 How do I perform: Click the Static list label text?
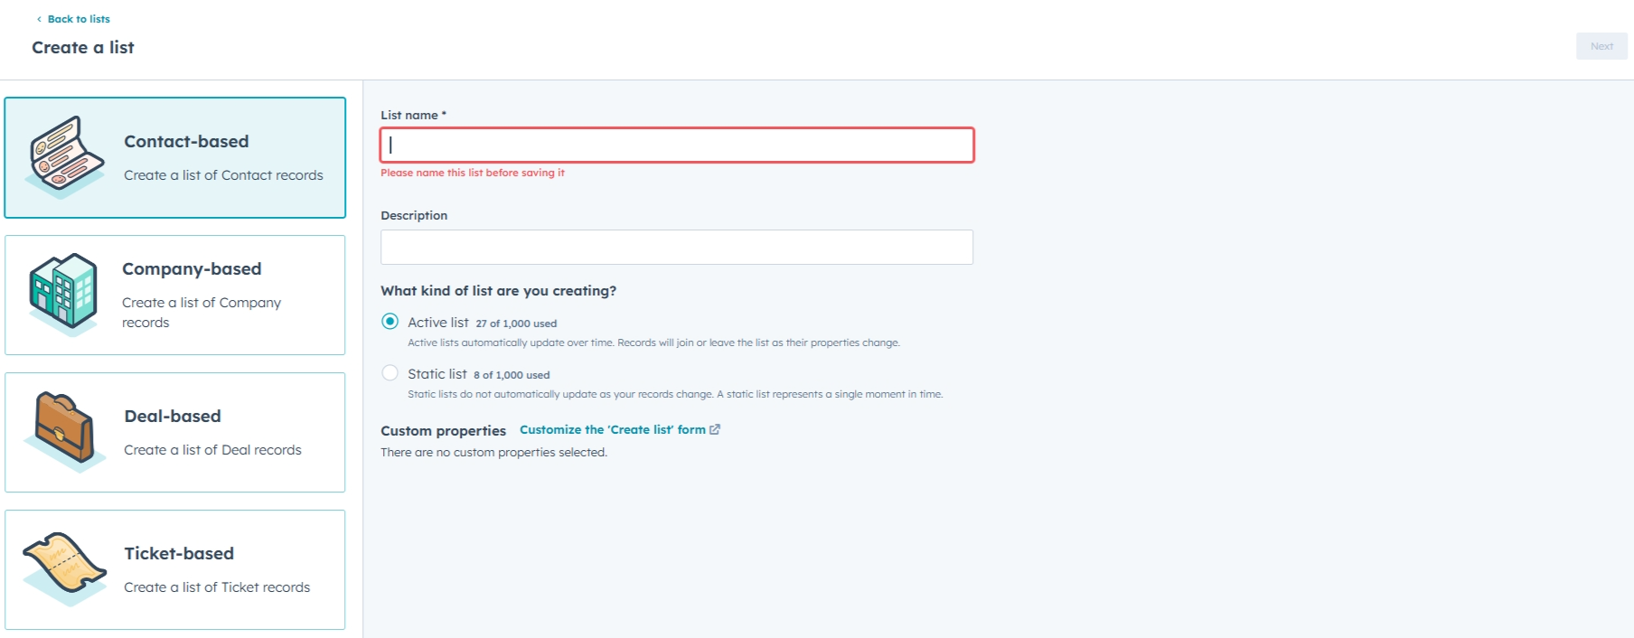(x=437, y=374)
